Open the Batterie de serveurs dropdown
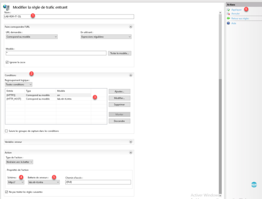 click(x=44, y=182)
